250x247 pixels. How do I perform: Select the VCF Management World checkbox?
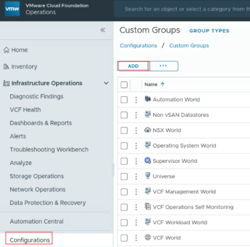pyautogui.click(x=124, y=192)
